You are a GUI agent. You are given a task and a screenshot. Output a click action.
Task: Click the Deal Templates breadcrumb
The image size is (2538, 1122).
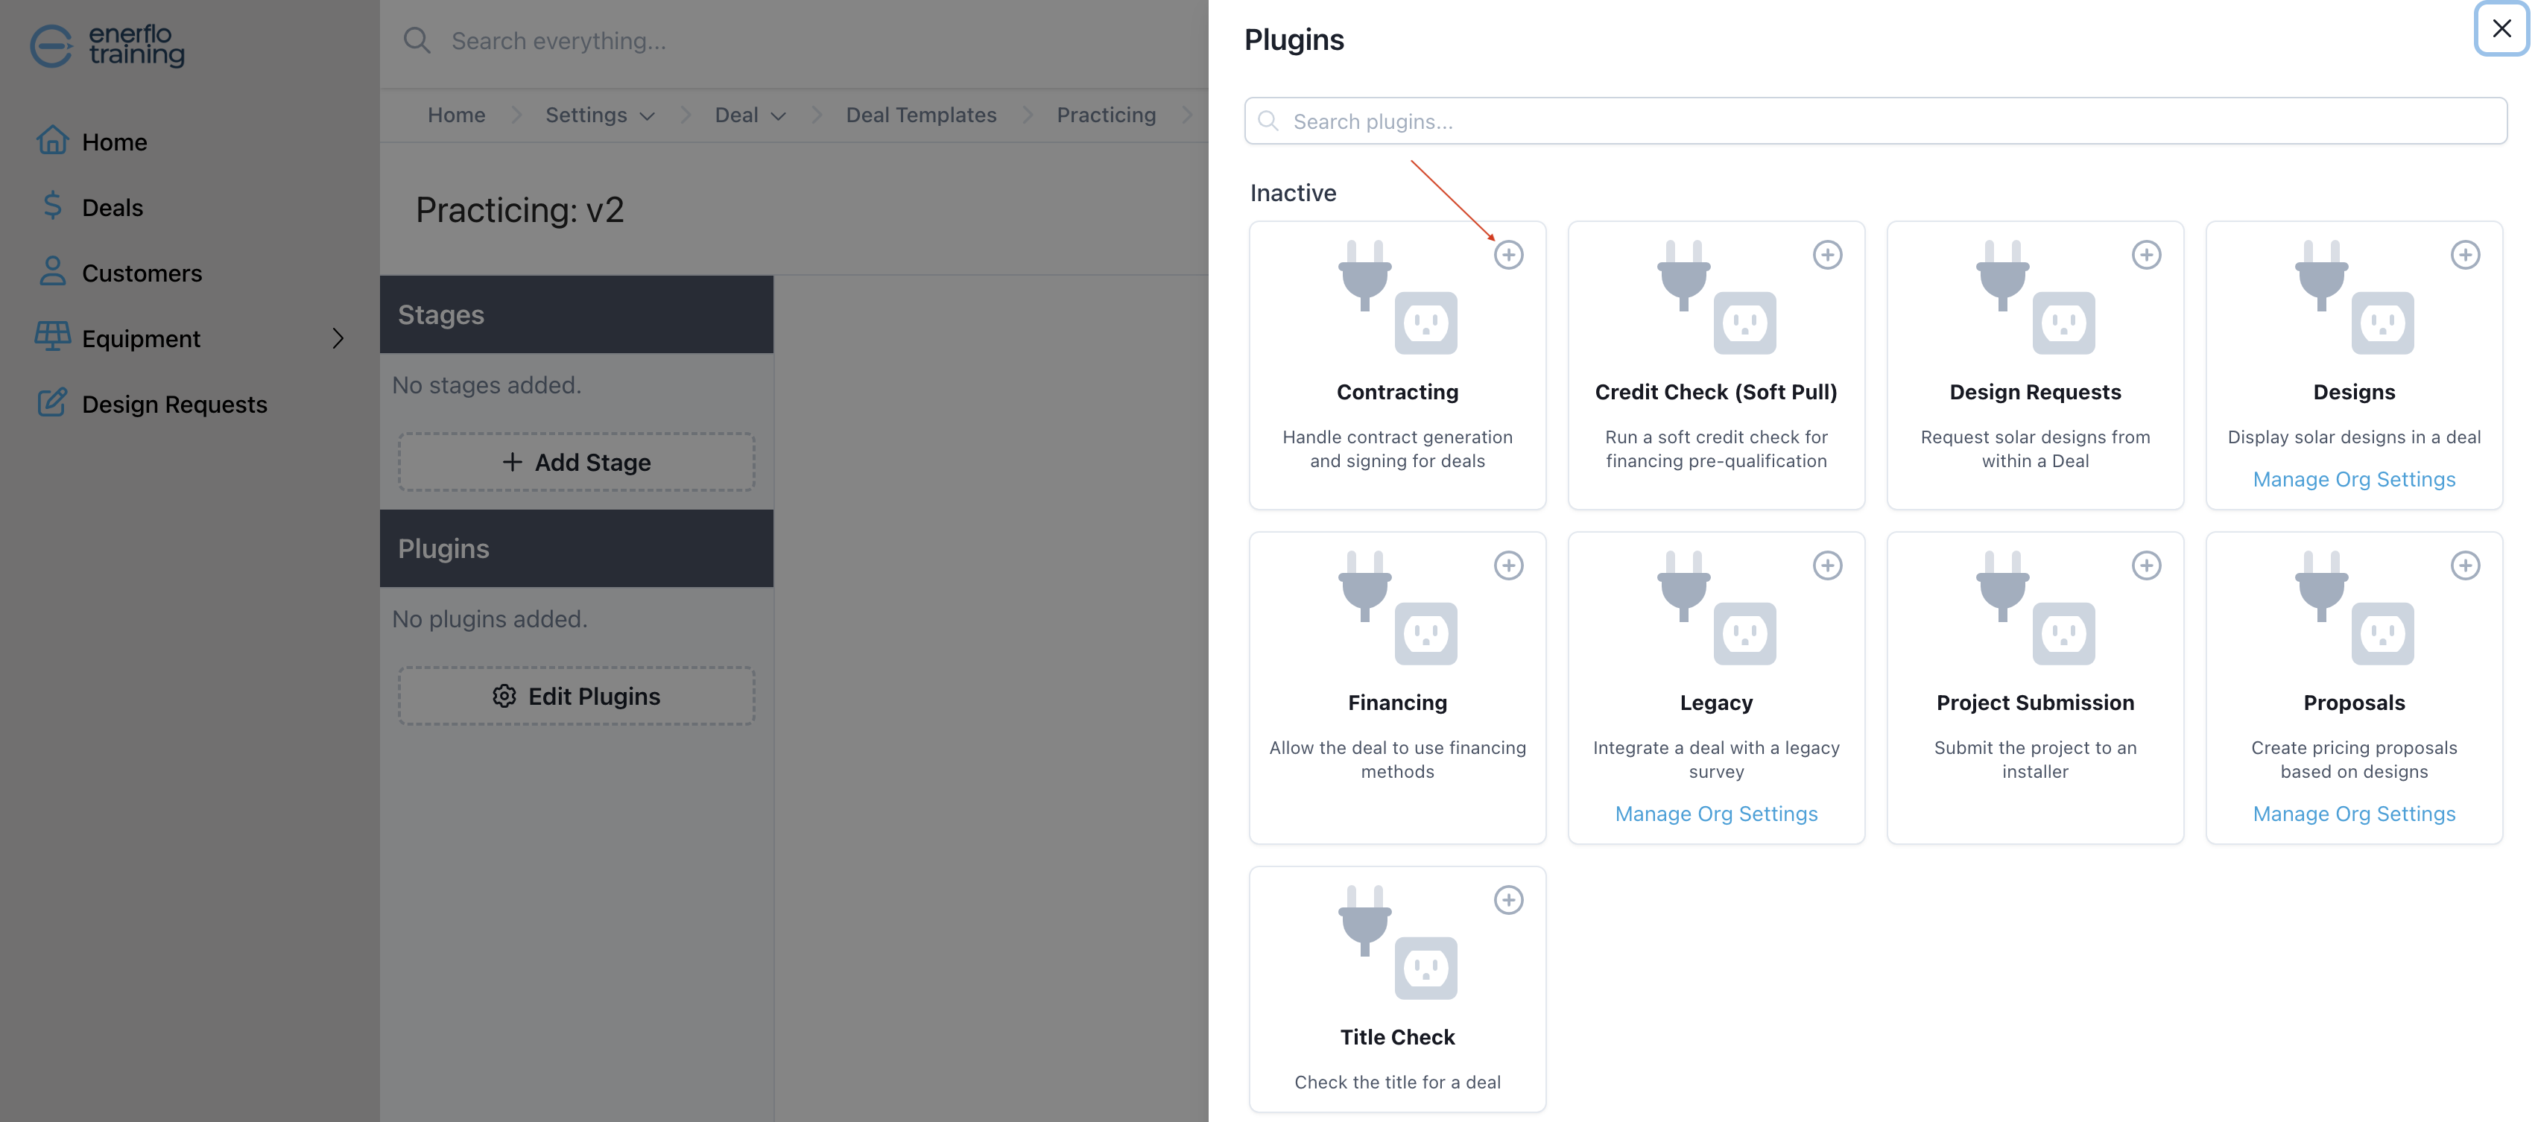pyautogui.click(x=921, y=115)
